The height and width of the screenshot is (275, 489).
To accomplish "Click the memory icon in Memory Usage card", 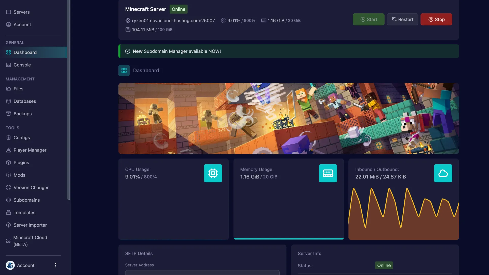I will [x=328, y=173].
